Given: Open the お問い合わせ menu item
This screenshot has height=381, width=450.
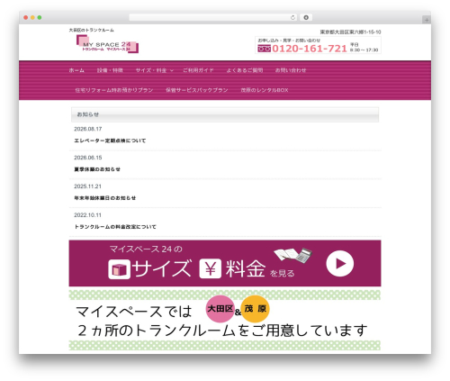Looking at the screenshot, I should point(291,70).
